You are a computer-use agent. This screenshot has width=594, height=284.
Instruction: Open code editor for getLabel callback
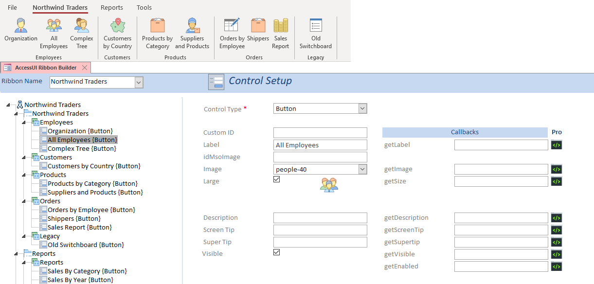point(557,145)
